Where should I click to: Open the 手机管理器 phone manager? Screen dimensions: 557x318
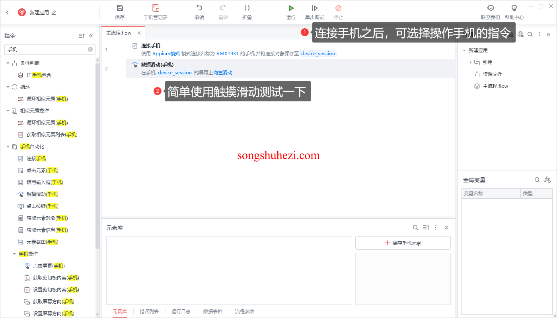156,12
